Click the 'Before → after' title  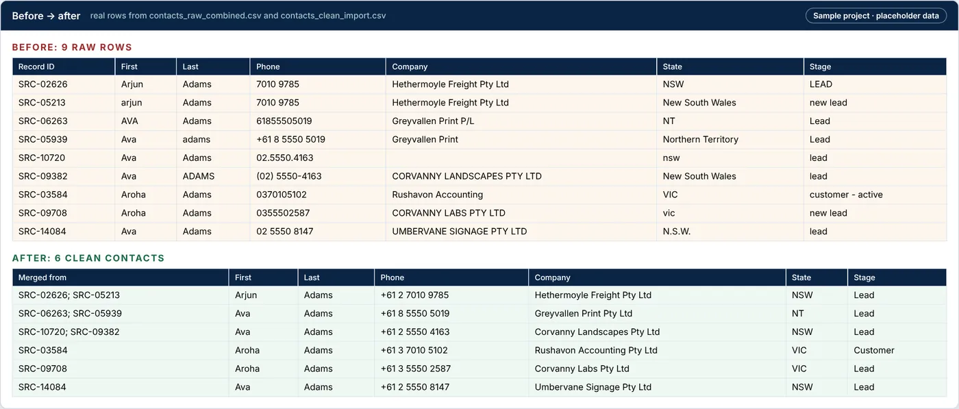(46, 16)
